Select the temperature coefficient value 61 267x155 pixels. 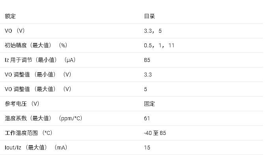pyautogui.click(x=147, y=118)
